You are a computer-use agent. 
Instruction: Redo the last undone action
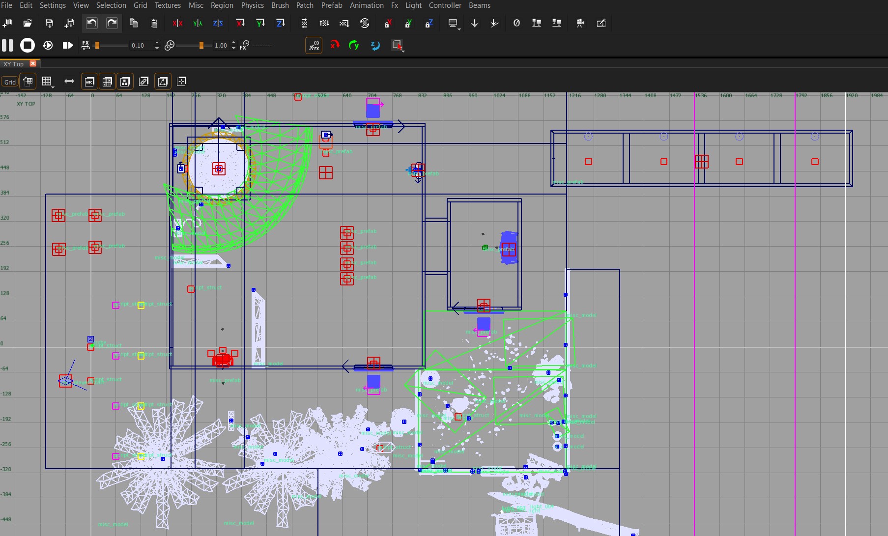point(112,23)
